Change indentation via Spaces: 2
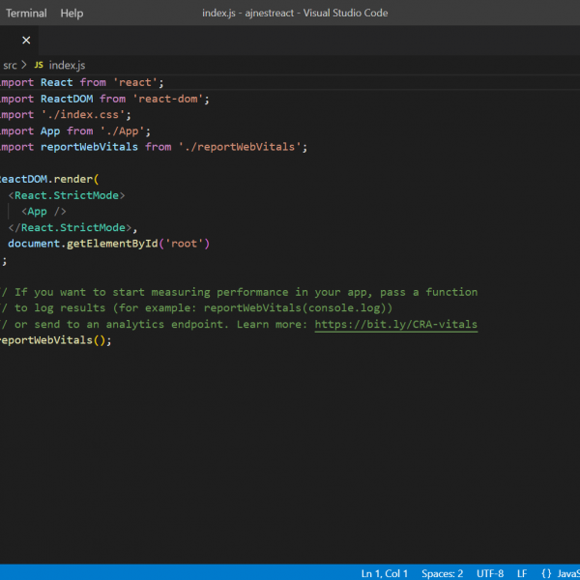 [443, 573]
